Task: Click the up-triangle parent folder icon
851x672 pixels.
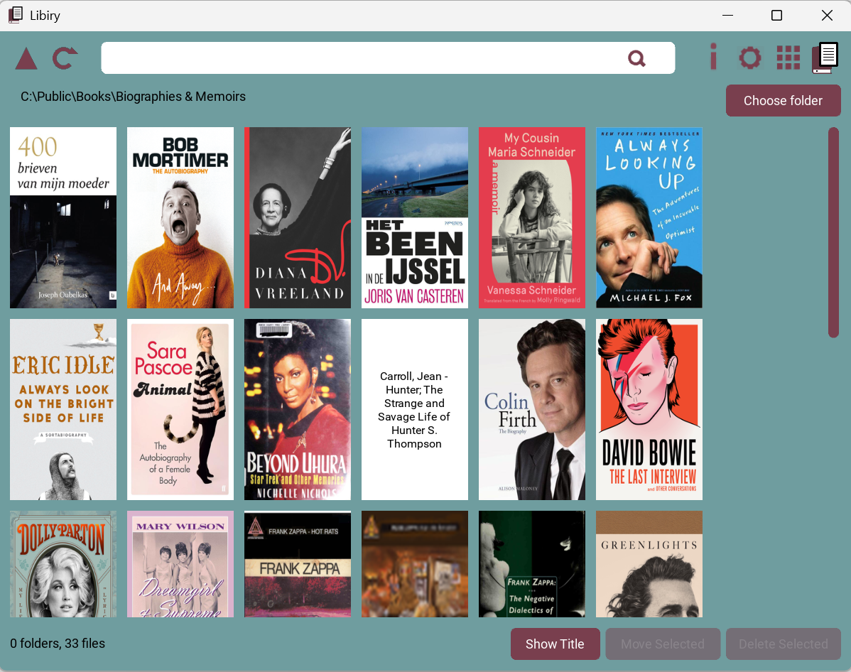Action: coord(26,59)
